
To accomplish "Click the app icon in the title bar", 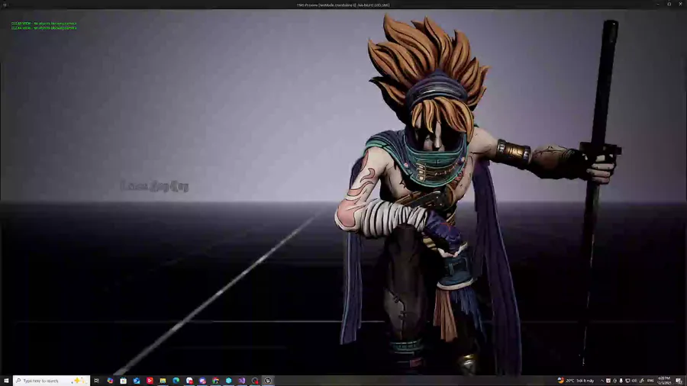I will pos(5,5).
